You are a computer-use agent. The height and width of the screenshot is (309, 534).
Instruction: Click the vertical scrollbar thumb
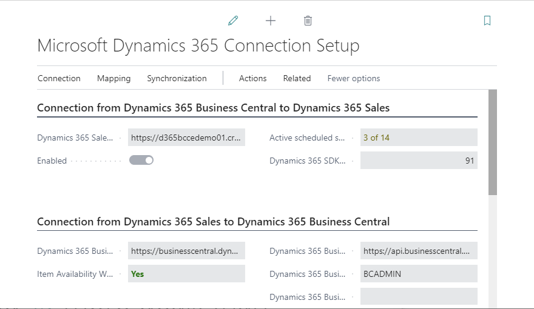point(493,142)
